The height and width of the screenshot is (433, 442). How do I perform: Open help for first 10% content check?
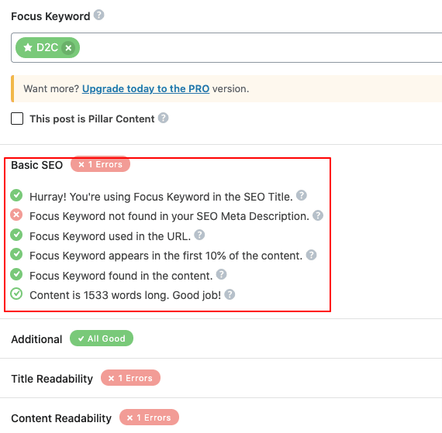311,255
